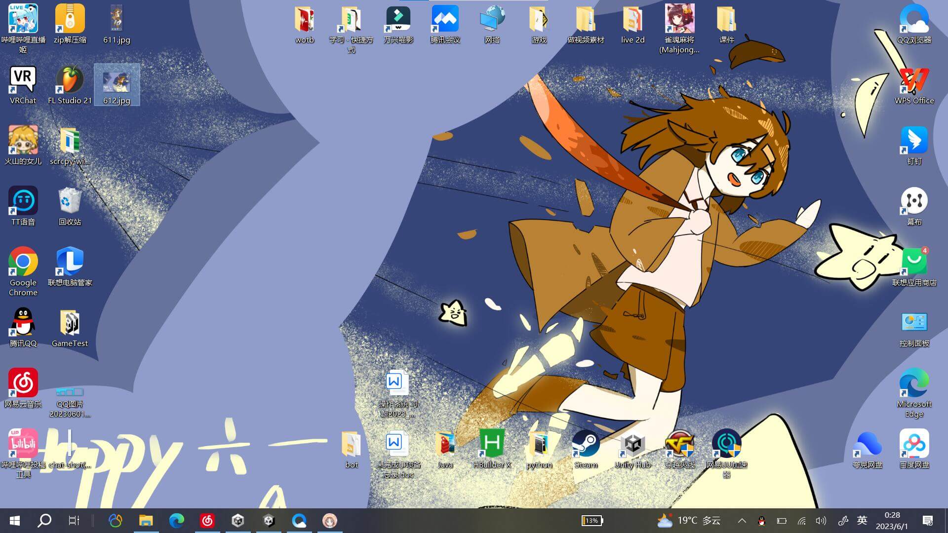Image resolution: width=948 pixels, height=533 pixels.
Task: Open the 游戏 folder
Action: point(539,25)
